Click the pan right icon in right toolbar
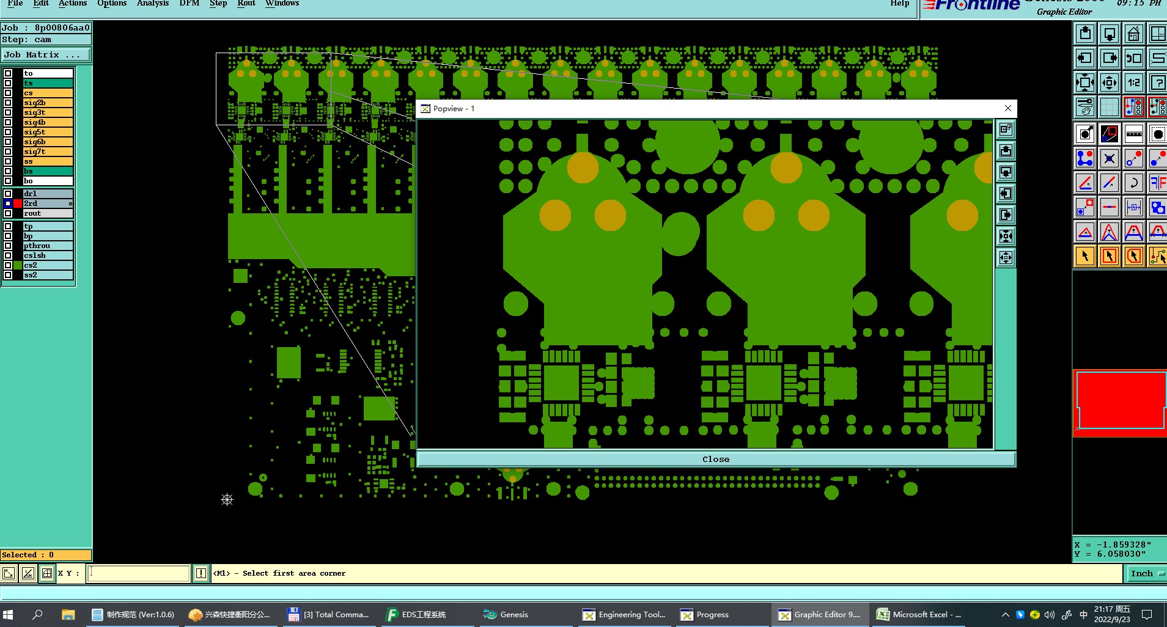This screenshot has height=627, width=1167. [x=1110, y=58]
